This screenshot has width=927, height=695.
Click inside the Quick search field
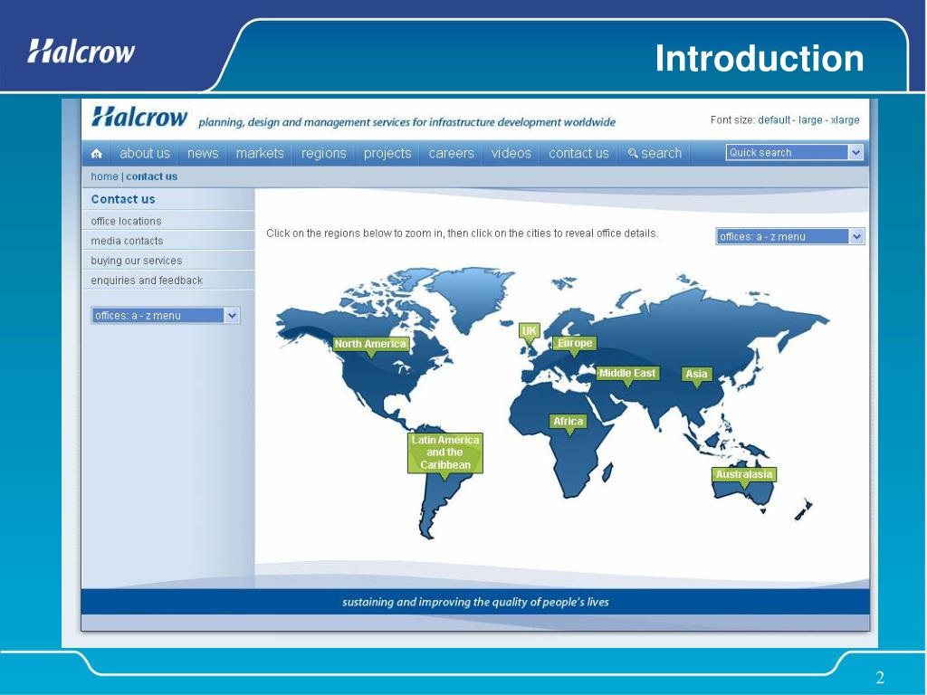coord(788,152)
